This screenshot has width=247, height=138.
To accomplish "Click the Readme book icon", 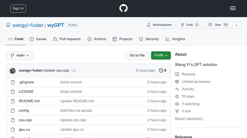I will pyautogui.click(x=177, y=74).
